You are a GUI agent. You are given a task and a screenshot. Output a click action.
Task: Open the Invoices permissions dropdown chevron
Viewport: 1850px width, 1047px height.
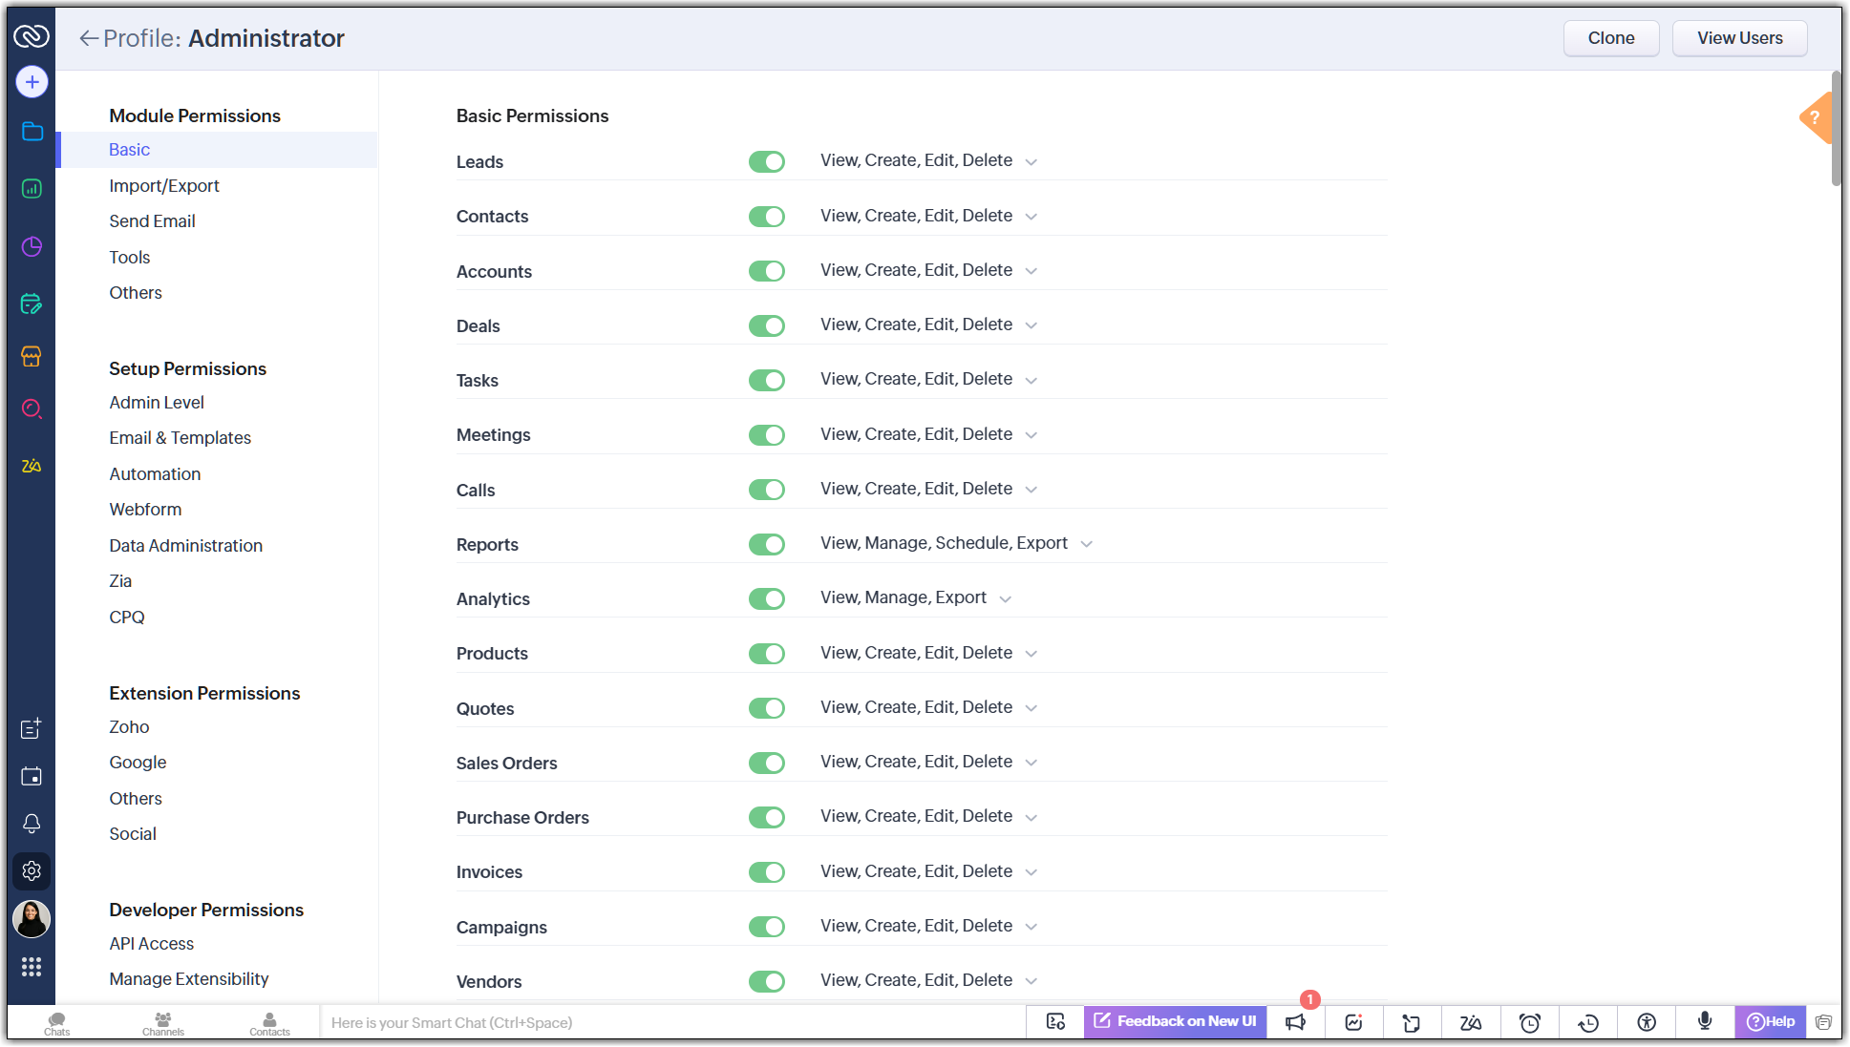pyautogui.click(x=1031, y=872)
